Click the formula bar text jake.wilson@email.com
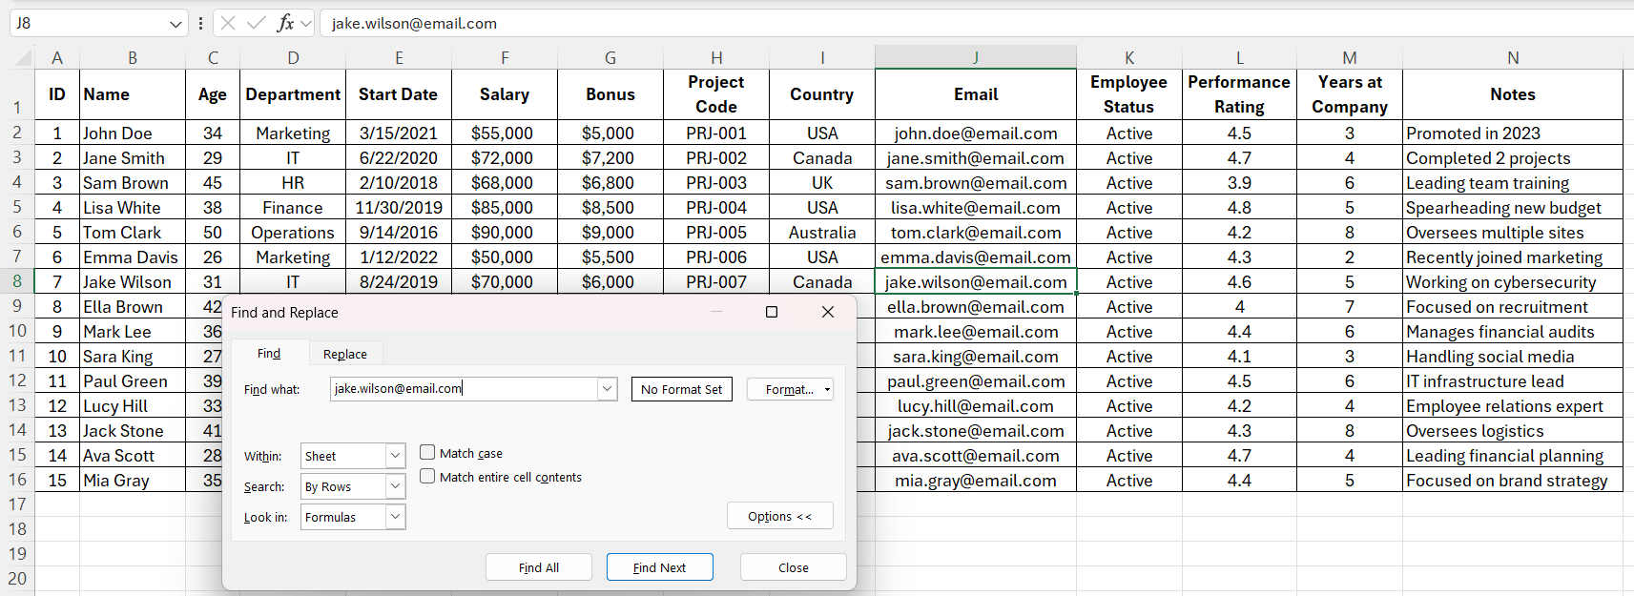The width and height of the screenshot is (1634, 596). coord(414,23)
